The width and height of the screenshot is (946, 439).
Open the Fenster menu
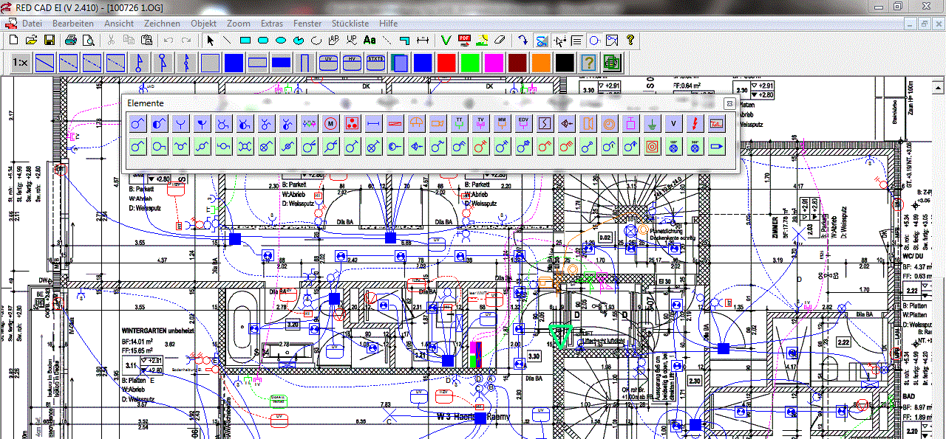(x=307, y=24)
